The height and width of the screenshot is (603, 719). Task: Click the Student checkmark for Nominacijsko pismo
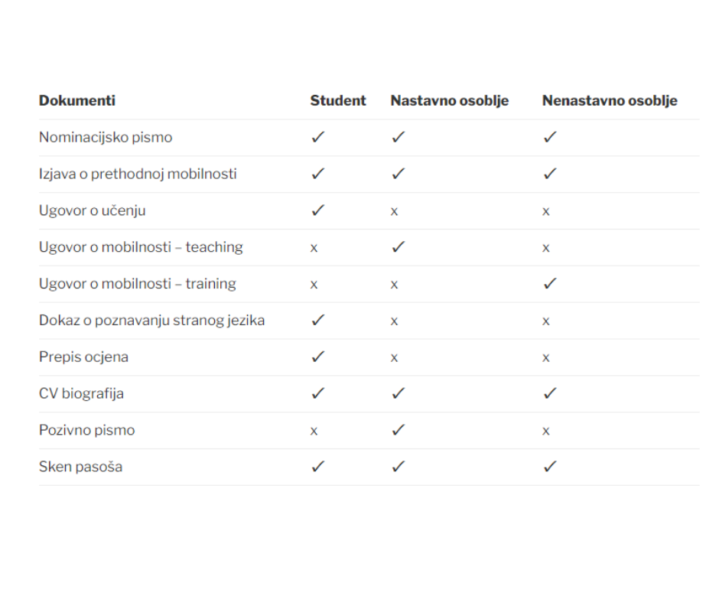point(317,137)
